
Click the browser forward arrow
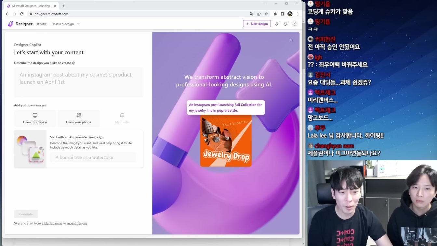(x=15, y=14)
